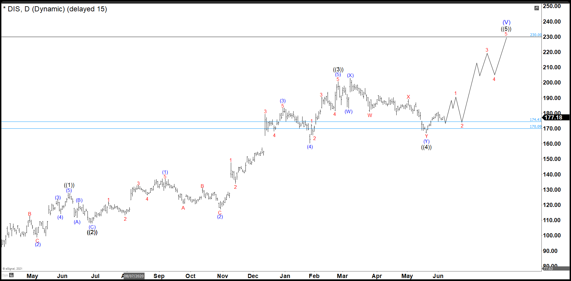
Task: Click the ((2)) wave label near July low
Action: (92, 233)
